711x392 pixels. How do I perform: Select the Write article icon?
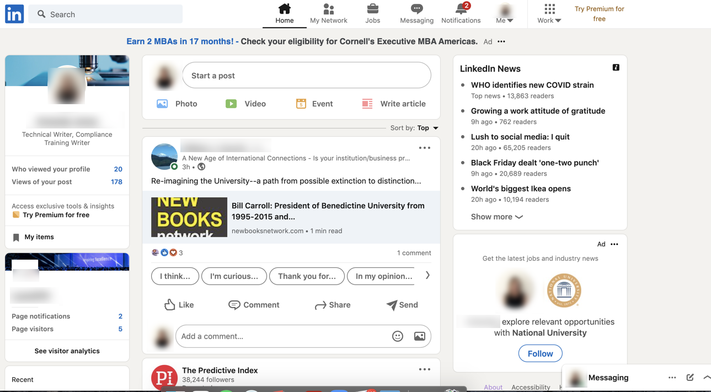pos(367,104)
